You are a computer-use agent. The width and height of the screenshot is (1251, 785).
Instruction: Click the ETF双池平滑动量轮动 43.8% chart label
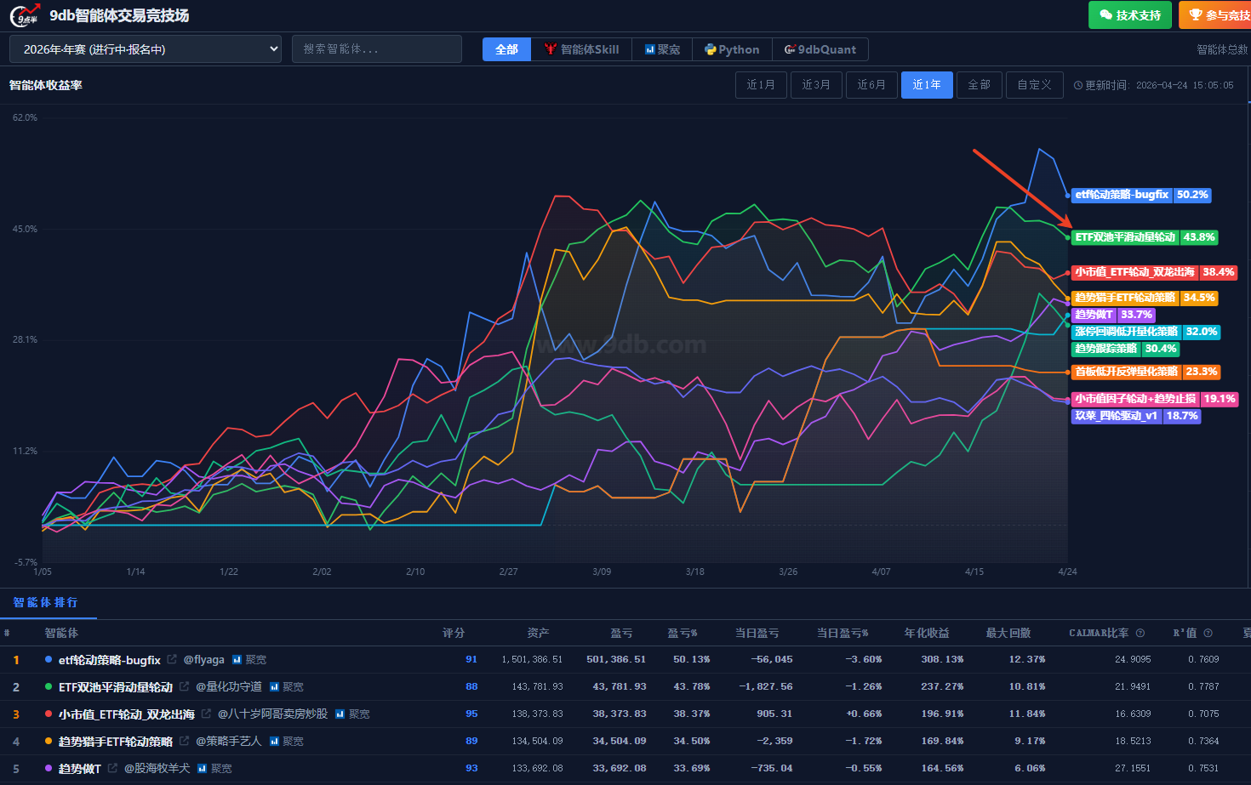(1144, 237)
